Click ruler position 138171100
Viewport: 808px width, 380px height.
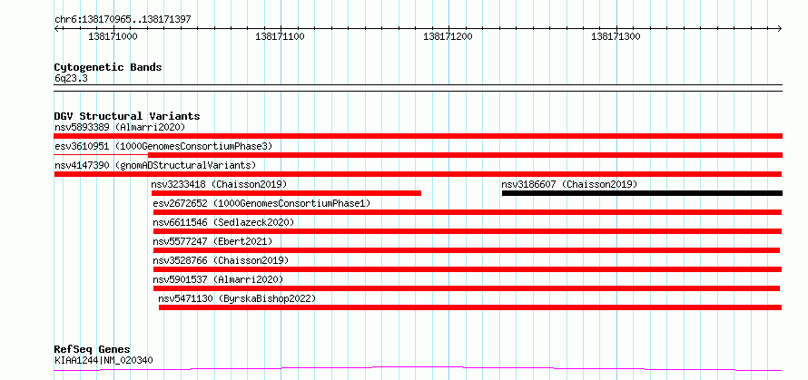coord(280,36)
